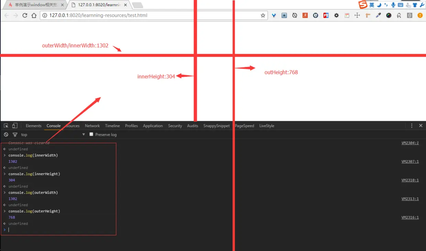Click the Sogou moon icon

379,5
